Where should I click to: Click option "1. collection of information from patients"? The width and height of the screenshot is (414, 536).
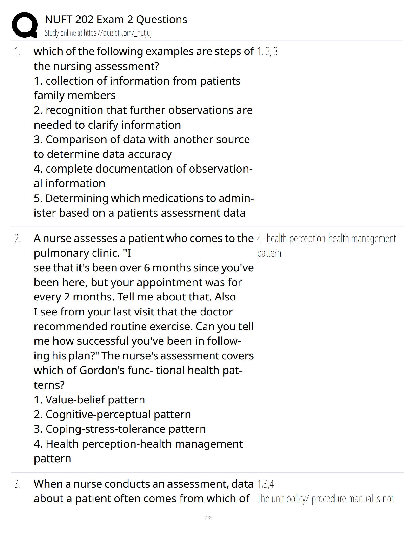137,81
